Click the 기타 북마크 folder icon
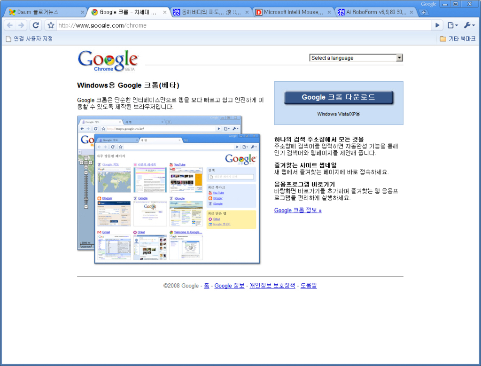The image size is (481, 366). tap(443, 39)
